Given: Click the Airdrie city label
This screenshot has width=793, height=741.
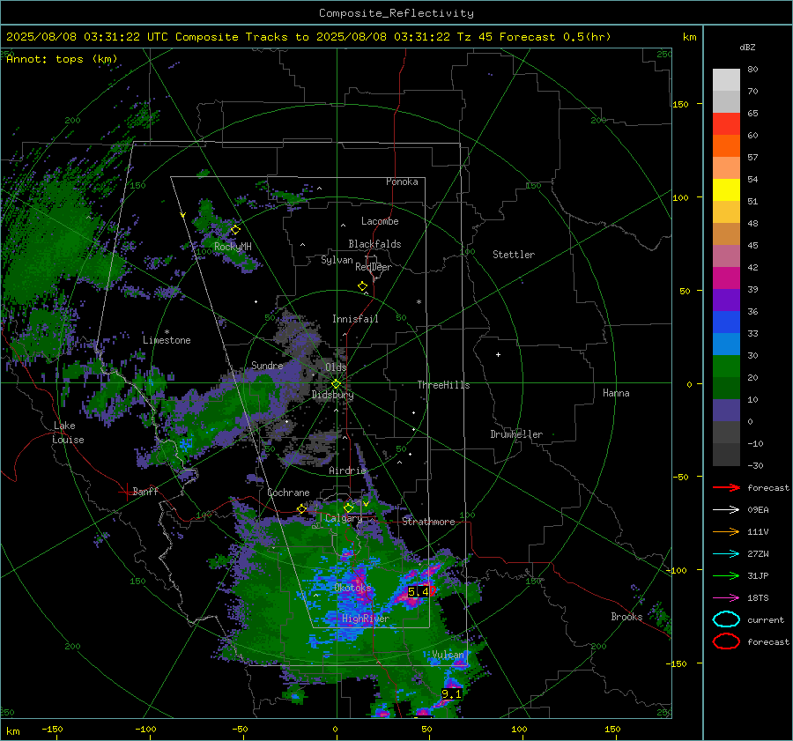Looking at the screenshot, I should [347, 471].
